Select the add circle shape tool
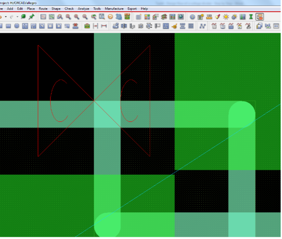 [17, 26]
